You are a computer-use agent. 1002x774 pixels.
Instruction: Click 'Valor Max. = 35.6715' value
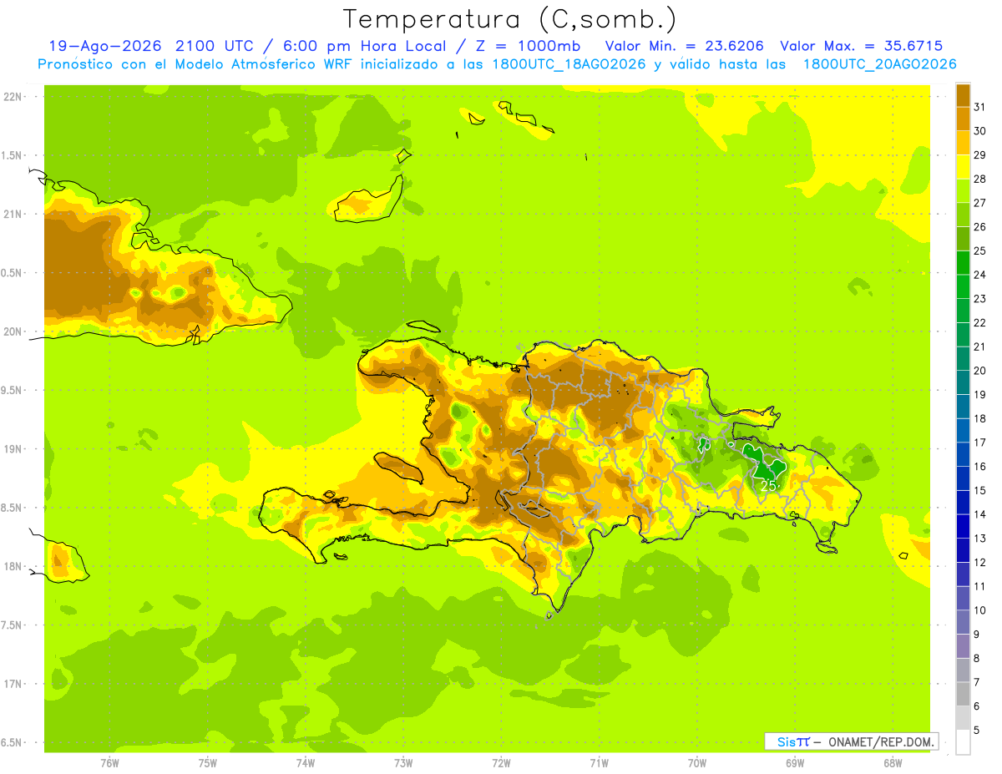862,46
